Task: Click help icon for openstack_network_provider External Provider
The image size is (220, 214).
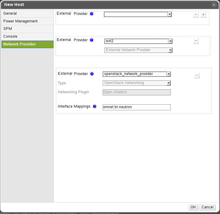Action: [x=92, y=74]
